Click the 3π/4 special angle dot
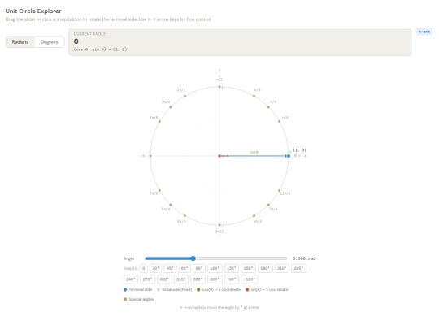 tap(171, 107)
